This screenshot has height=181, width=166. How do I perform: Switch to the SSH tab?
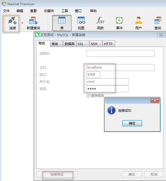pyautogui.click(x=96, y=44)
